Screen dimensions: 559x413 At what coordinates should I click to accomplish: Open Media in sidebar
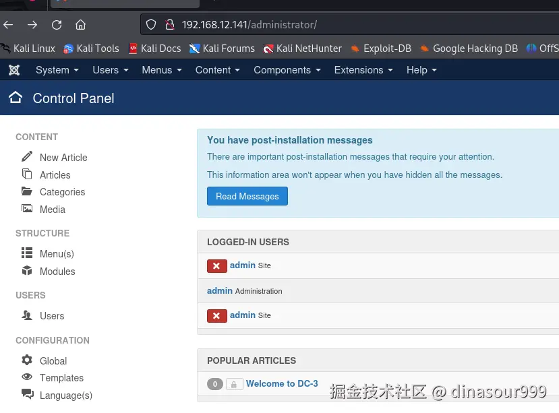[53, 210]
